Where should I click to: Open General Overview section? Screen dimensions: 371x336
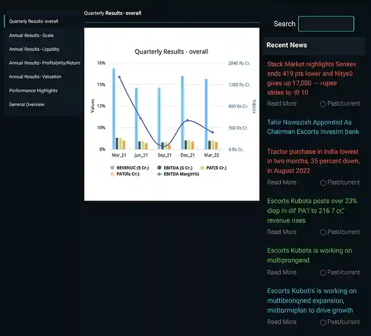(x=27, y=104)
